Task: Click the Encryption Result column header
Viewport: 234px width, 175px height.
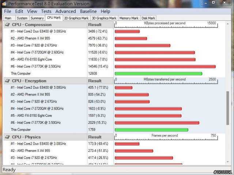Action: point(100,81)
